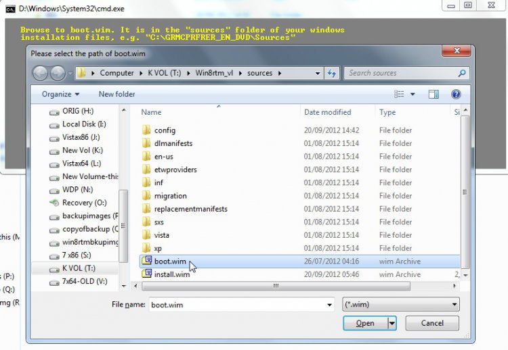The height and width of the screenshot is (350, 508).
Task: Click the Back navigation arrow button
Action: point(40,73)
